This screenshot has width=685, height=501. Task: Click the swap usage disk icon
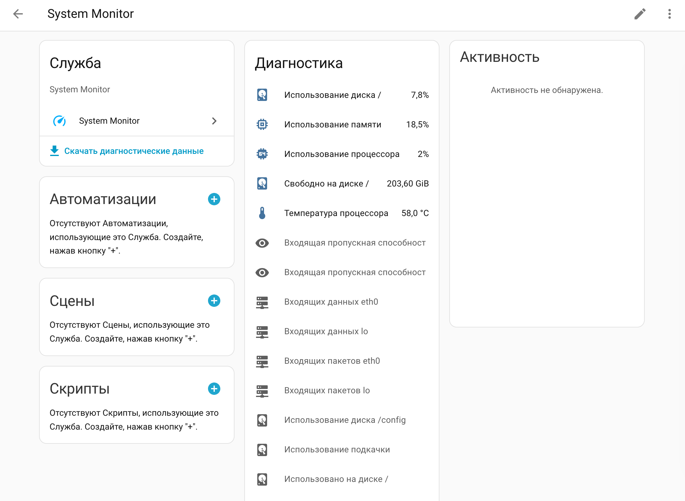pos(262,449)
